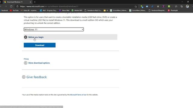
Task: Click the blue Download button
Action: pos(40,45)
